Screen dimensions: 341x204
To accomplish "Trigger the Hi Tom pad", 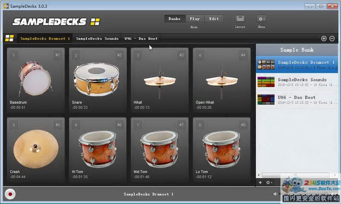I will (98, 149).
